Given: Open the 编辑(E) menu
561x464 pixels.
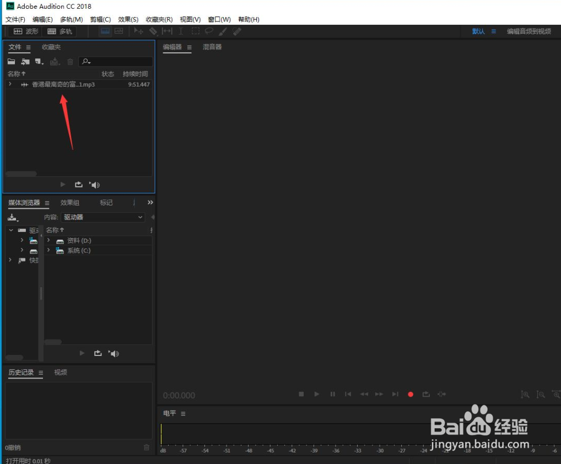Looking at the screenshot, I should tap(42, 19).
